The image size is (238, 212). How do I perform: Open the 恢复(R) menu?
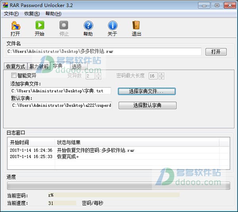click(x=32, y=13)
